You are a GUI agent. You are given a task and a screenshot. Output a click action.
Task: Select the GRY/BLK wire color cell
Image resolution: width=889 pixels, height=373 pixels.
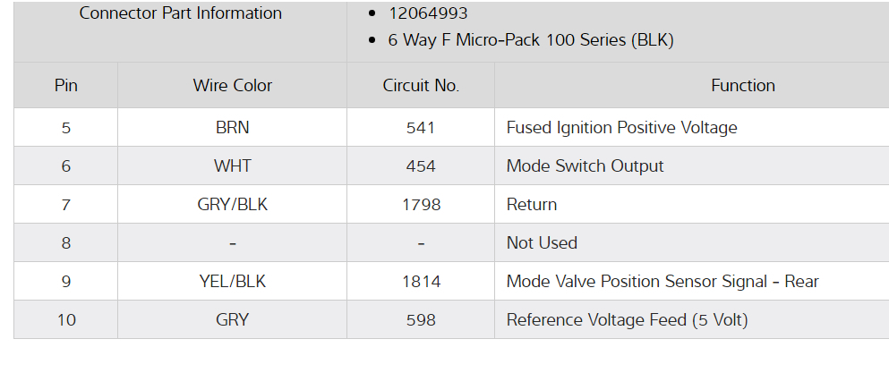[x=232, y=205]
